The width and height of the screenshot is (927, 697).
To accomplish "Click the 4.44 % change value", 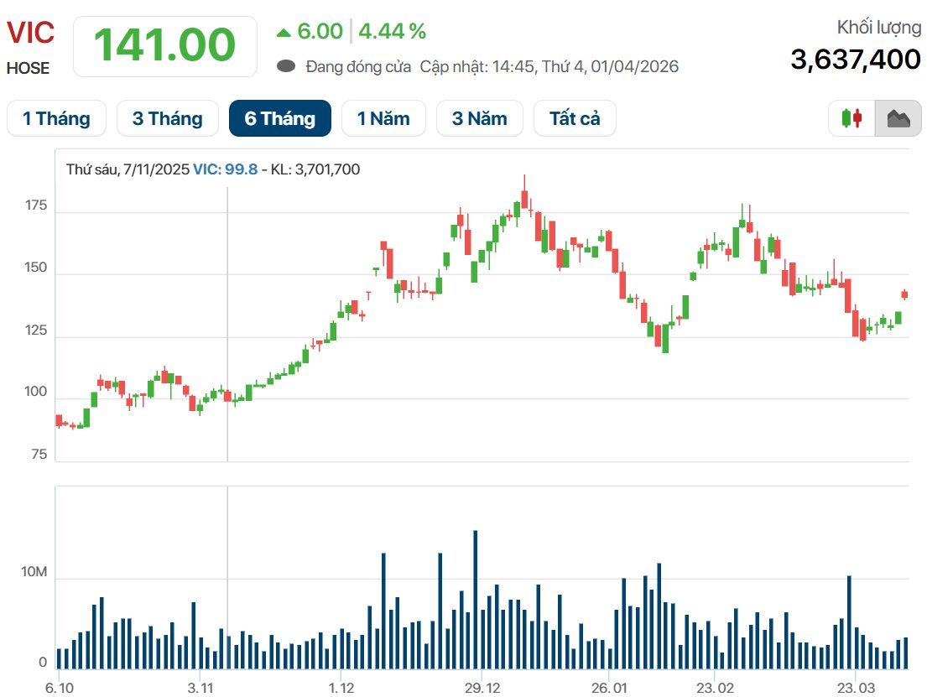I will (392, 32).
